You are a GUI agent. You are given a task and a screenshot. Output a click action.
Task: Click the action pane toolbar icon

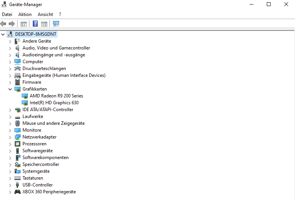(x=44, y=24)
